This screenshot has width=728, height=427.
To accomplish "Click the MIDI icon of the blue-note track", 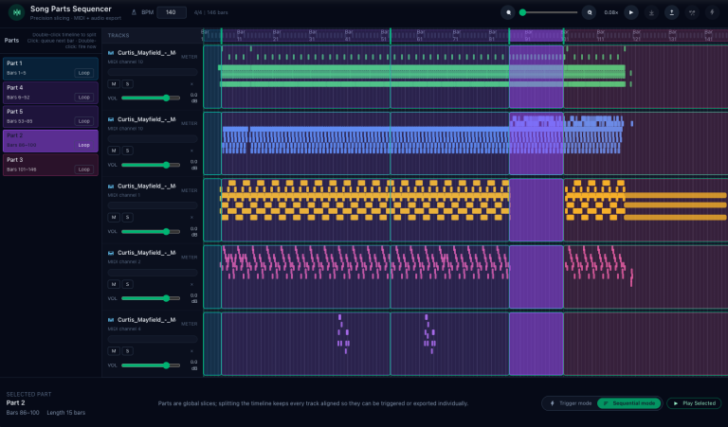I will click(x=111, y=119).
